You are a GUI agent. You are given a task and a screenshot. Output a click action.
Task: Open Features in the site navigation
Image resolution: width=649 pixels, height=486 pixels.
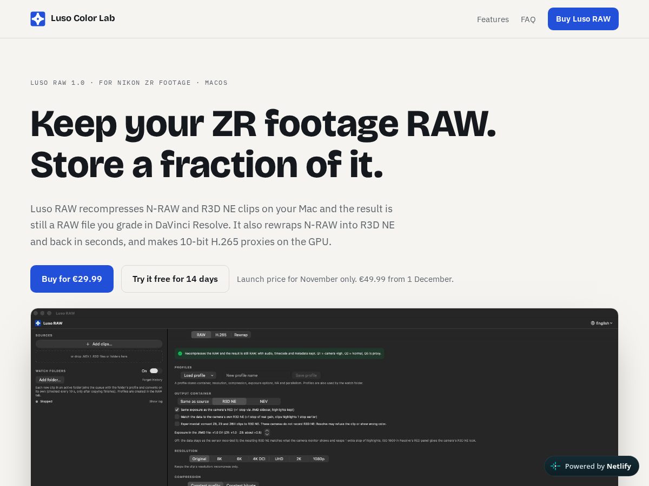coord(493,19)
